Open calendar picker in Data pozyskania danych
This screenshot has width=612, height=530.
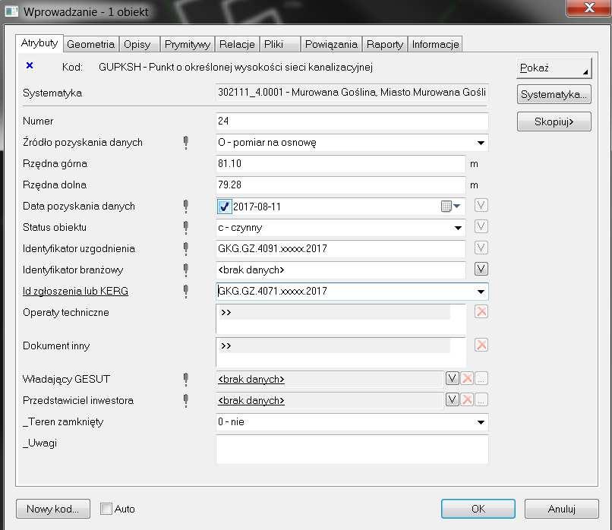click(450, 206)
